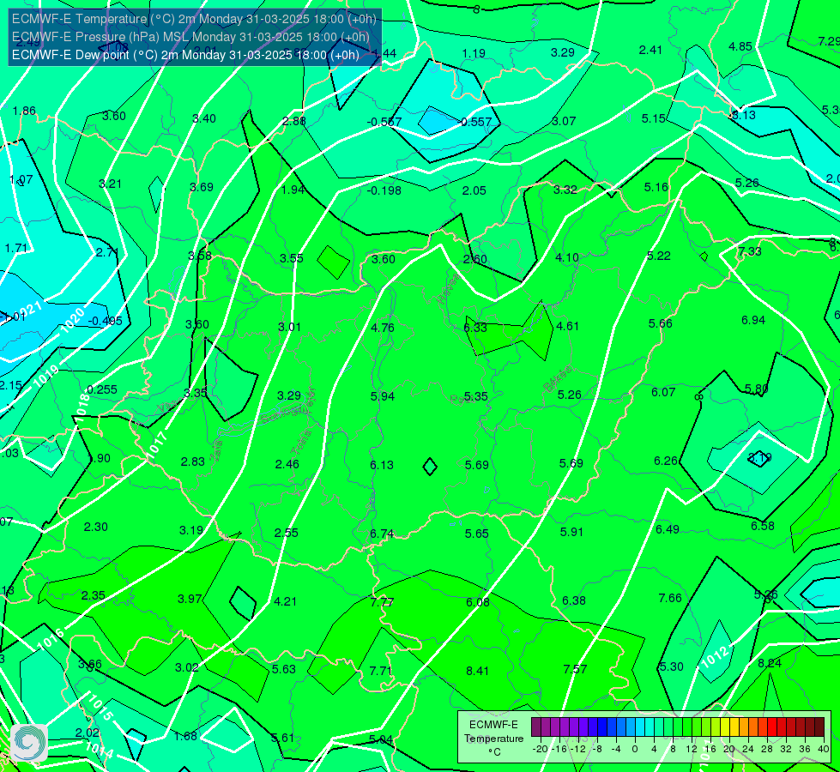Image resolution: width=840 pixels, height=772 pixels.
Task: Click the swirl logo icon at the map corner
Action: pos(29,743)
